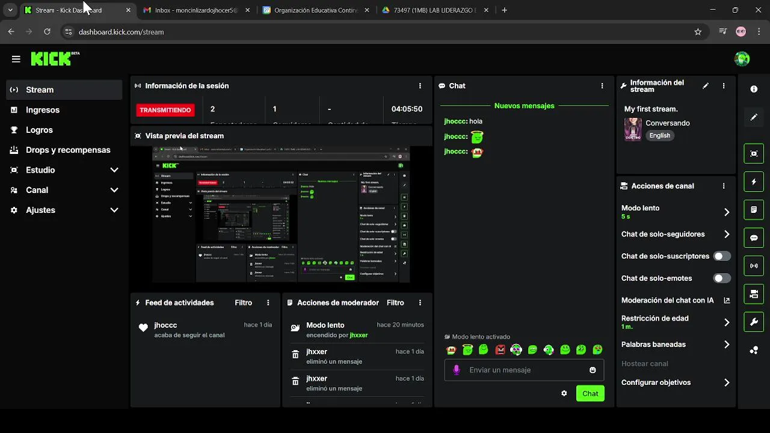Open the Chat panel's three-dot menu
The image size is (770, 433).
click(602, 86)
